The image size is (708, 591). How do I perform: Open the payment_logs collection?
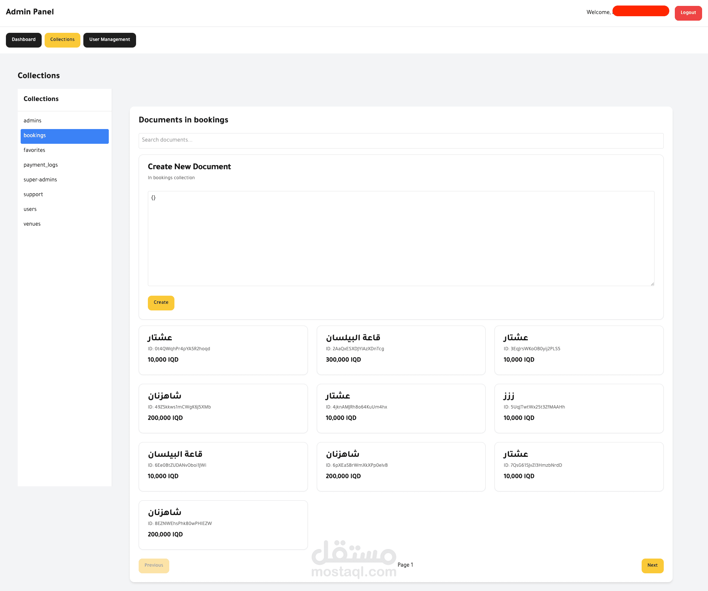pyautogui.click(x=41, y=165)
